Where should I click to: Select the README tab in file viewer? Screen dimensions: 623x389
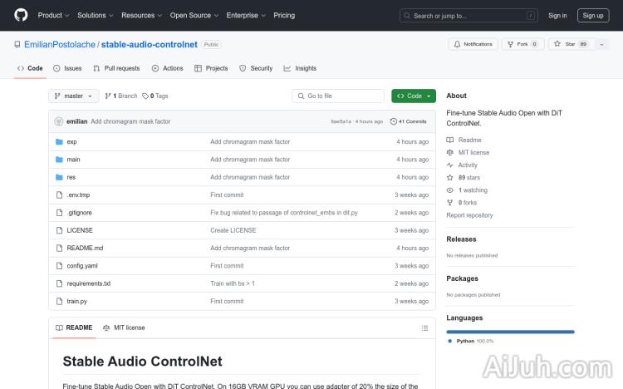(x=74, y=327)
